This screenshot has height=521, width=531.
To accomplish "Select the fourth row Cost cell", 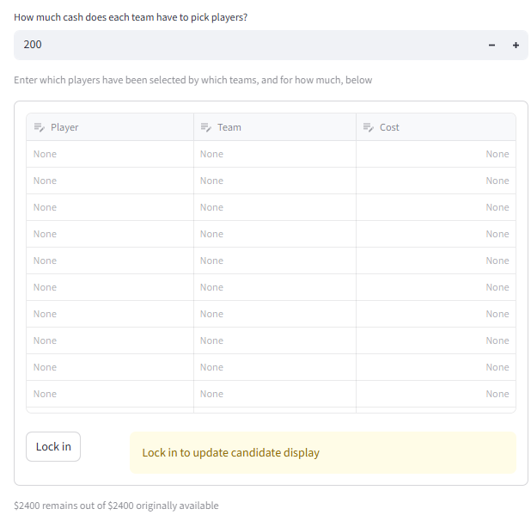I will pyautogui.click(x=436, y=234).
